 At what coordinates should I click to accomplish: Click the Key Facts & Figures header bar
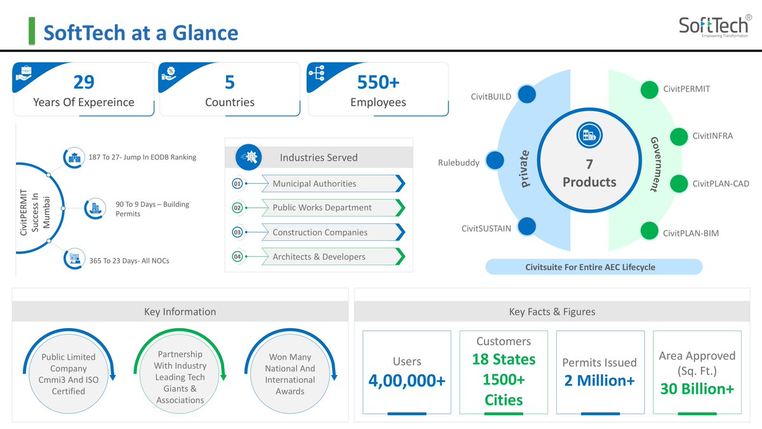[552, 312]
